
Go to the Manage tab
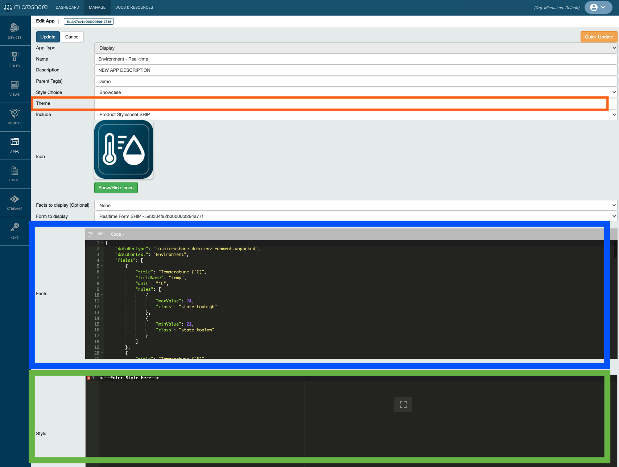coord(97,7)
